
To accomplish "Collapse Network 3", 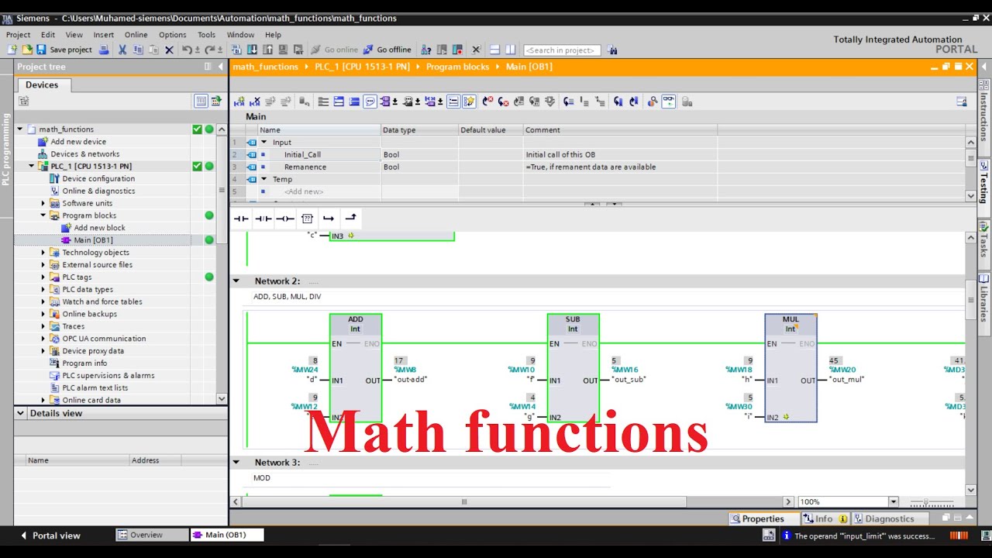I will [236, 463].
